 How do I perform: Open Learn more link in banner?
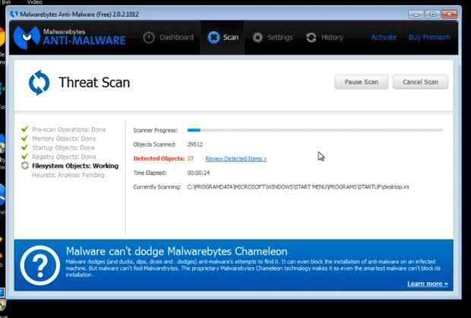428,284
